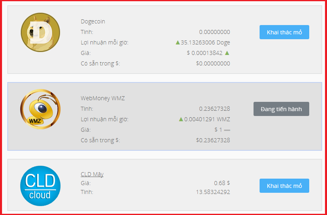This screenshot has width=327, height=215.
Task: Click CLD price value 0.68 $
Action: point(222,183)
